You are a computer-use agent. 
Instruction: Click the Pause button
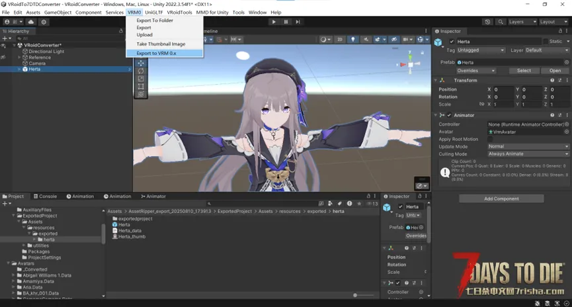(x=286, y=22)
